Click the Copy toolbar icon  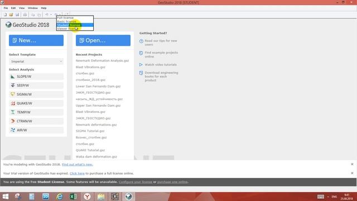point(33,15)
